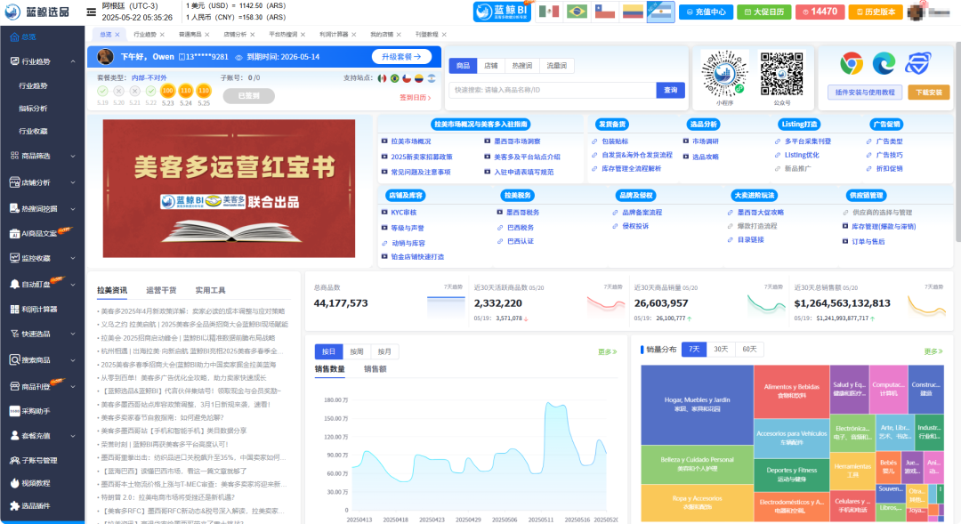
Task: Switch to the 热搜词 search tab
Action: tap(522, 66)
